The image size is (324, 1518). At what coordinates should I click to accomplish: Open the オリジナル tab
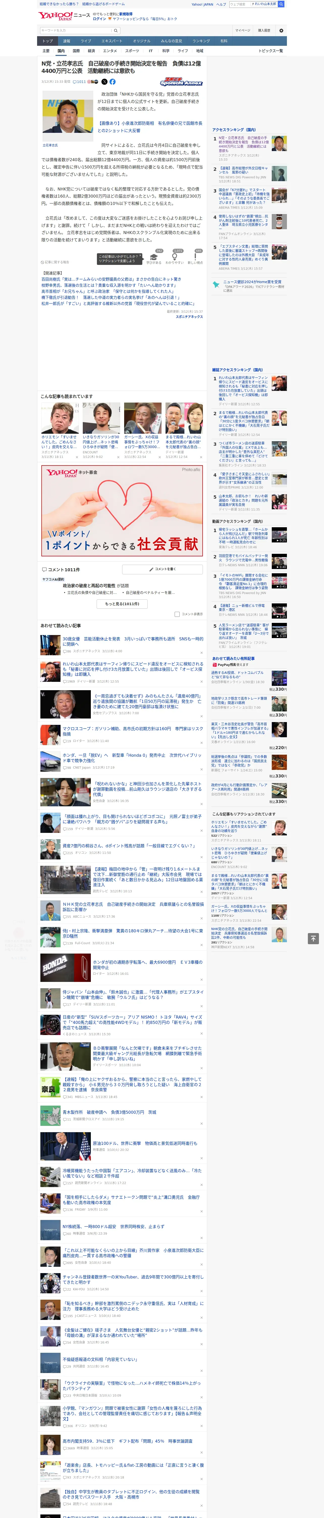pos(142,41)
